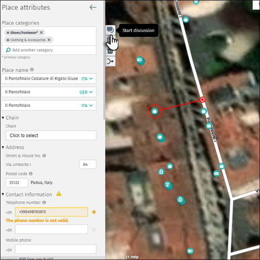Open the F1 Help link

132,257
